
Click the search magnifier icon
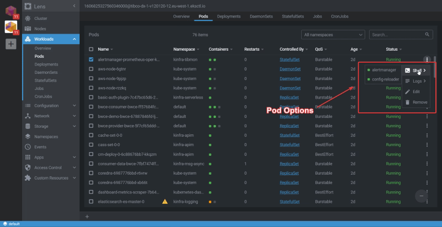[x=427, y=35]
